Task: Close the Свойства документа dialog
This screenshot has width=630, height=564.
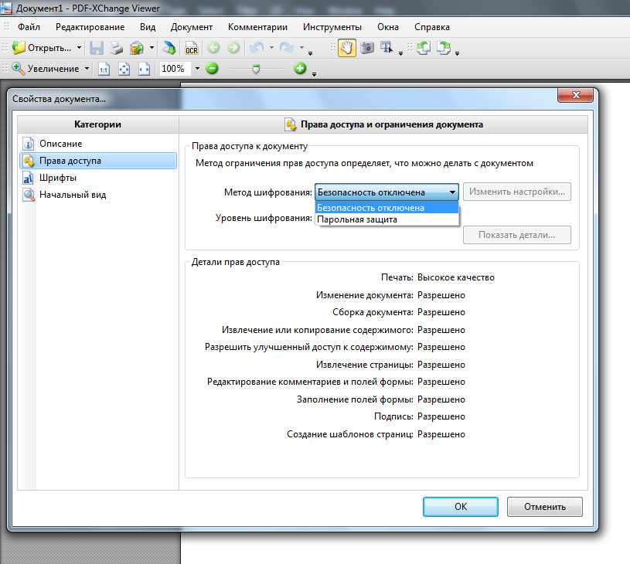Action: 575,95
